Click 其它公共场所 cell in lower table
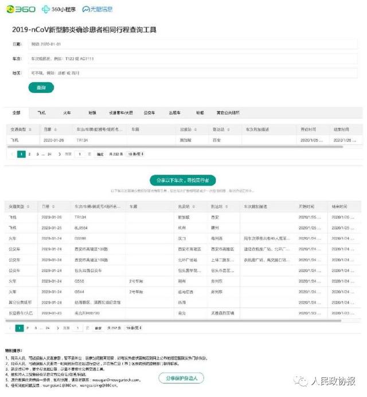This screenshot has height=397, width=367. click(x=20, y=302)
